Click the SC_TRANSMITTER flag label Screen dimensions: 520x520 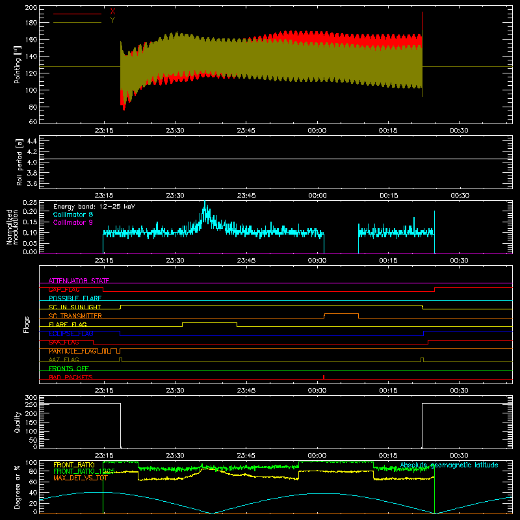(x=75, y=316)
